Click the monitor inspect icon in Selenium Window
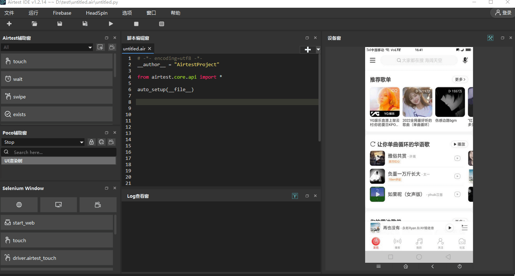The image size is (515, 276). pos(58,205)
